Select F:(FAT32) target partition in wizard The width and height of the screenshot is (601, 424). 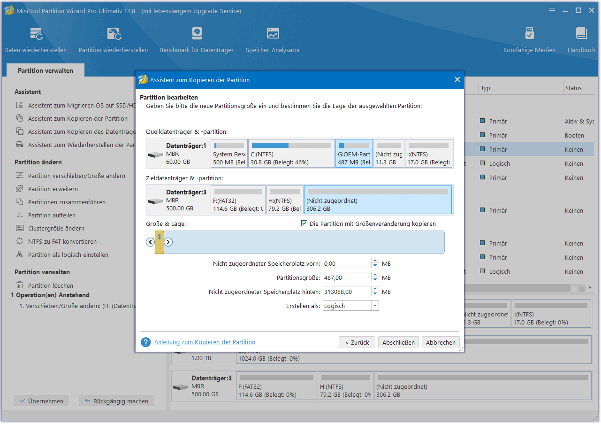[238, 200]
